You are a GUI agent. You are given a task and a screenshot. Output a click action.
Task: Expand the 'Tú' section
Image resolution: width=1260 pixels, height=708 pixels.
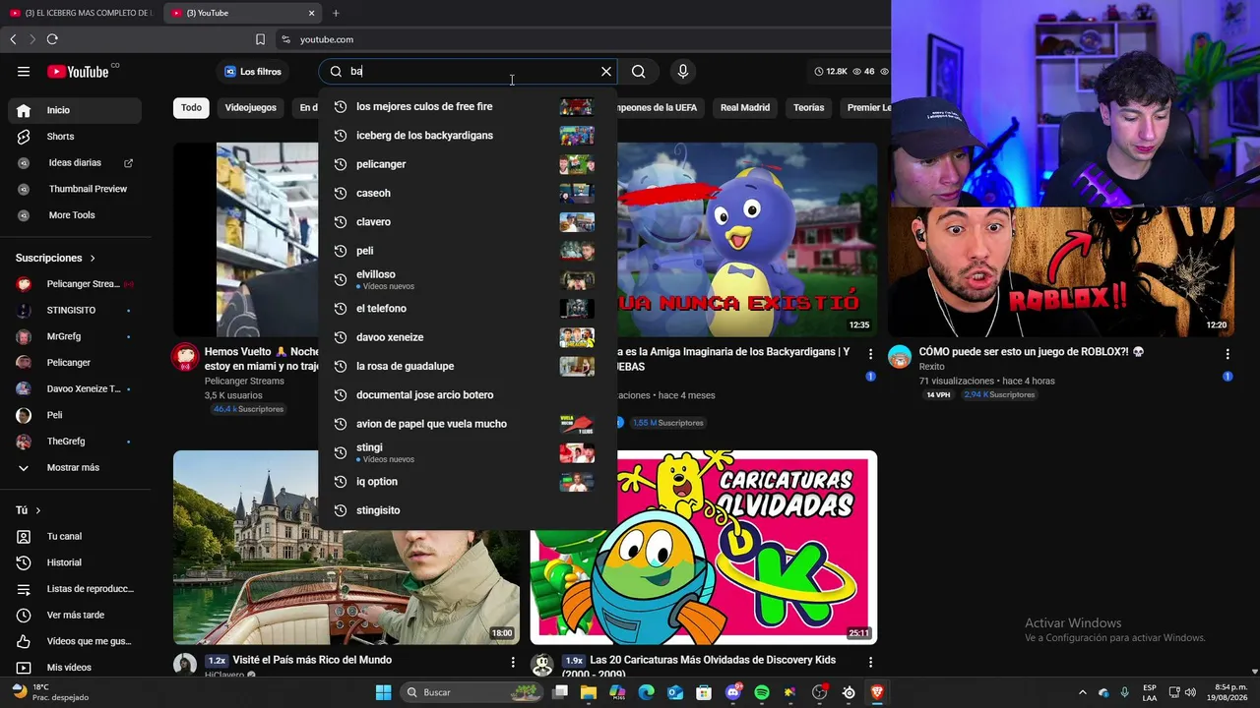29,510
